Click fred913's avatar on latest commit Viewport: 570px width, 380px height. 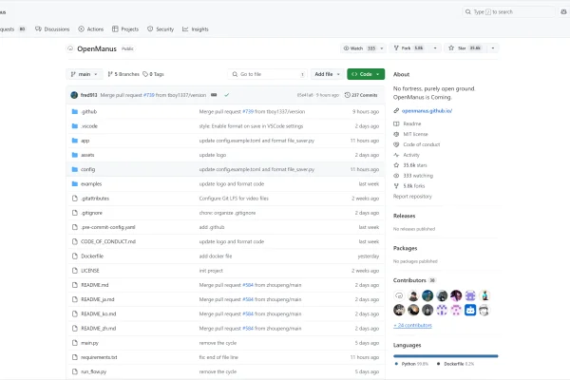[x=74, y=95]
